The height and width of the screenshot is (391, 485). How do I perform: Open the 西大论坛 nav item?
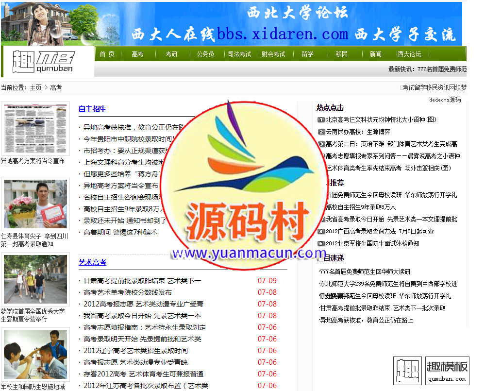(409, 54)
